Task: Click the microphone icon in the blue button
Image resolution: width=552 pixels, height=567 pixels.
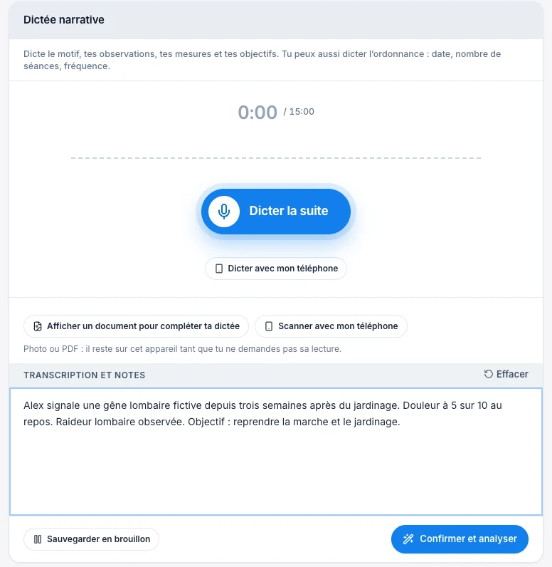Action: click(x=224, y=211)
